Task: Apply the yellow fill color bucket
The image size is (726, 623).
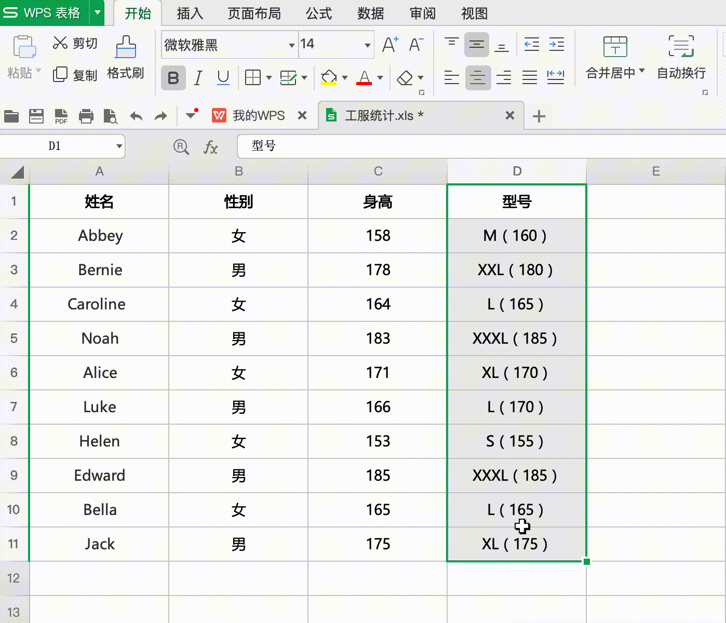Action: [x=329, y=78]
